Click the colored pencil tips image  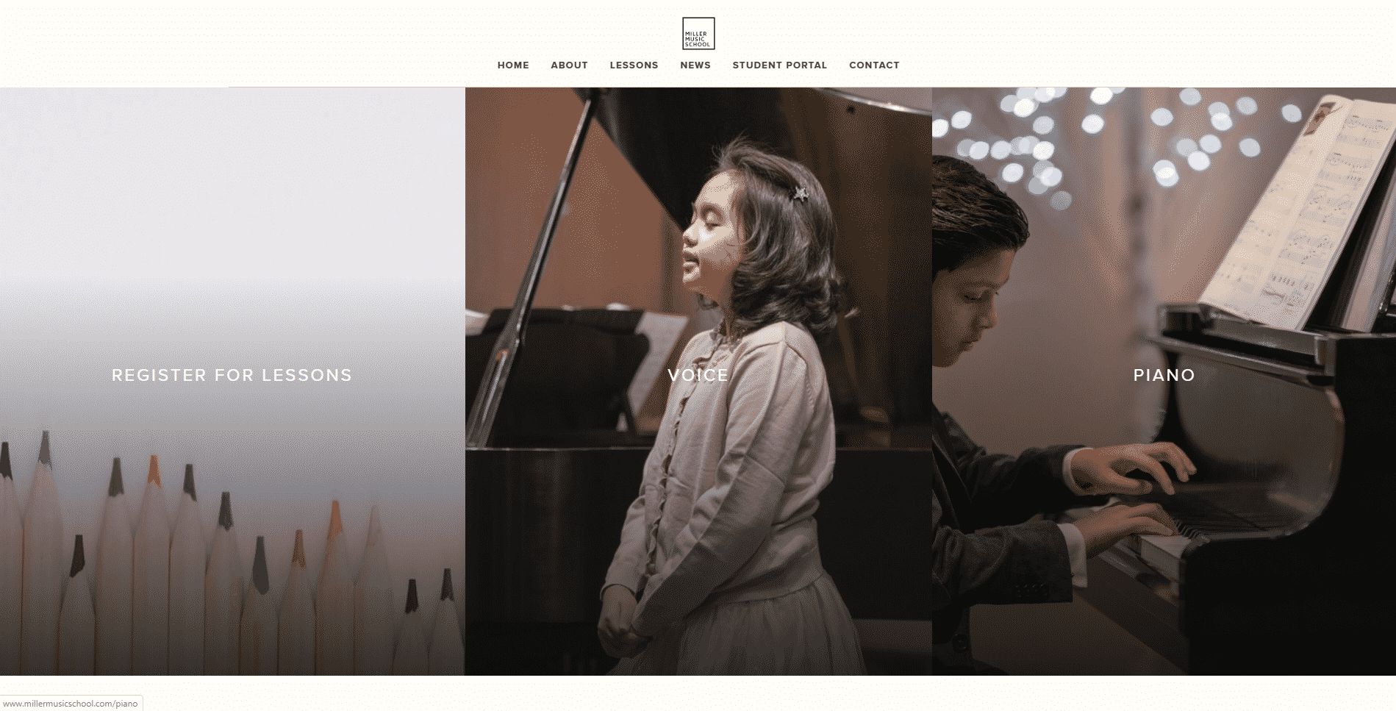(232, 551)
